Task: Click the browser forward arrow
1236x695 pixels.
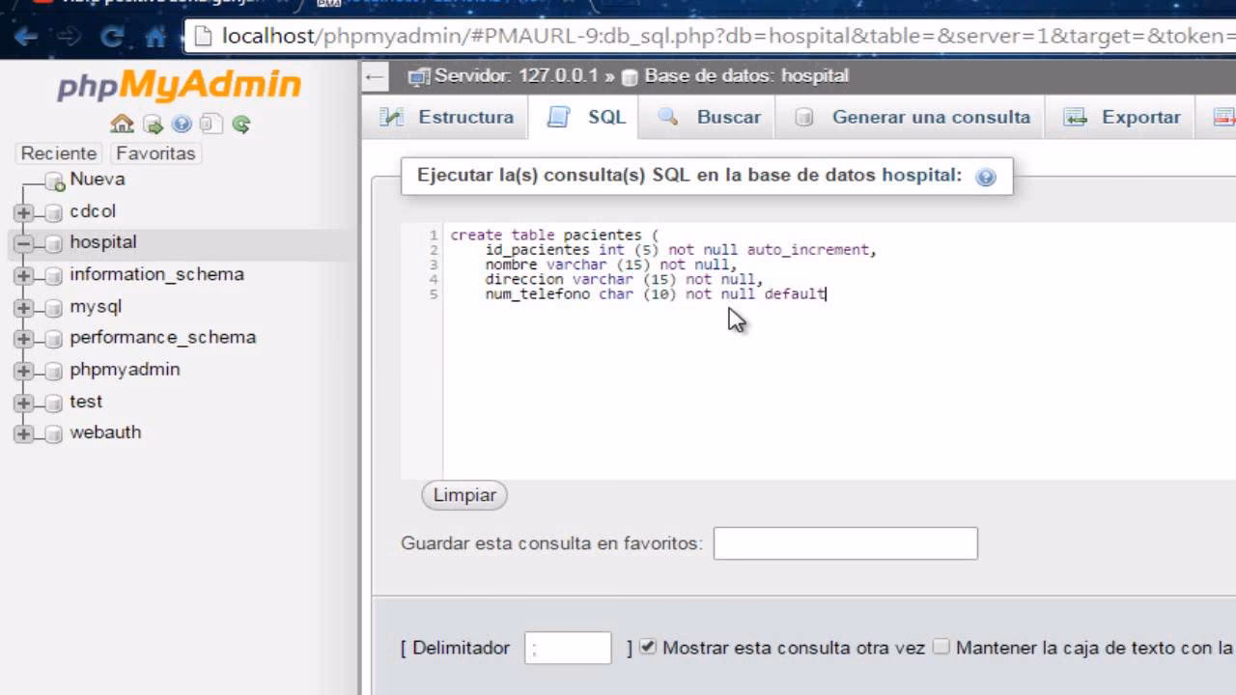Action: 69,37
